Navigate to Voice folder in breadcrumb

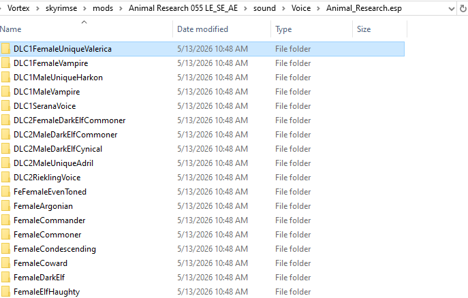[301, 8]
